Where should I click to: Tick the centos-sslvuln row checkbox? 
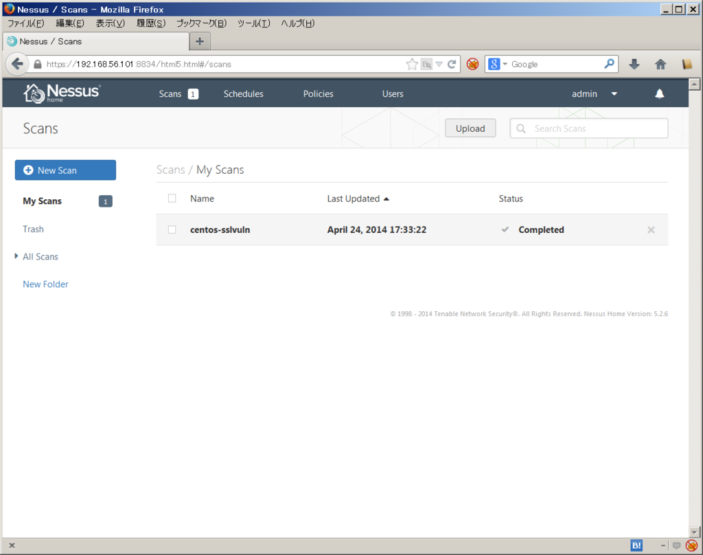tap(172, 229)
